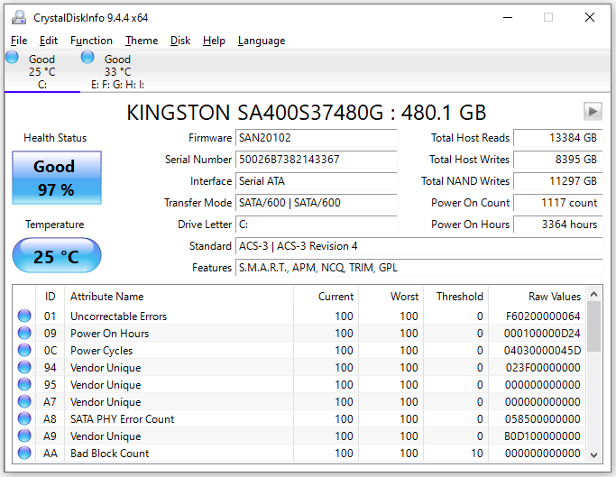
Task: Click status orb for Uncorrectable Errors row
Action: click(x=24, y=316)
